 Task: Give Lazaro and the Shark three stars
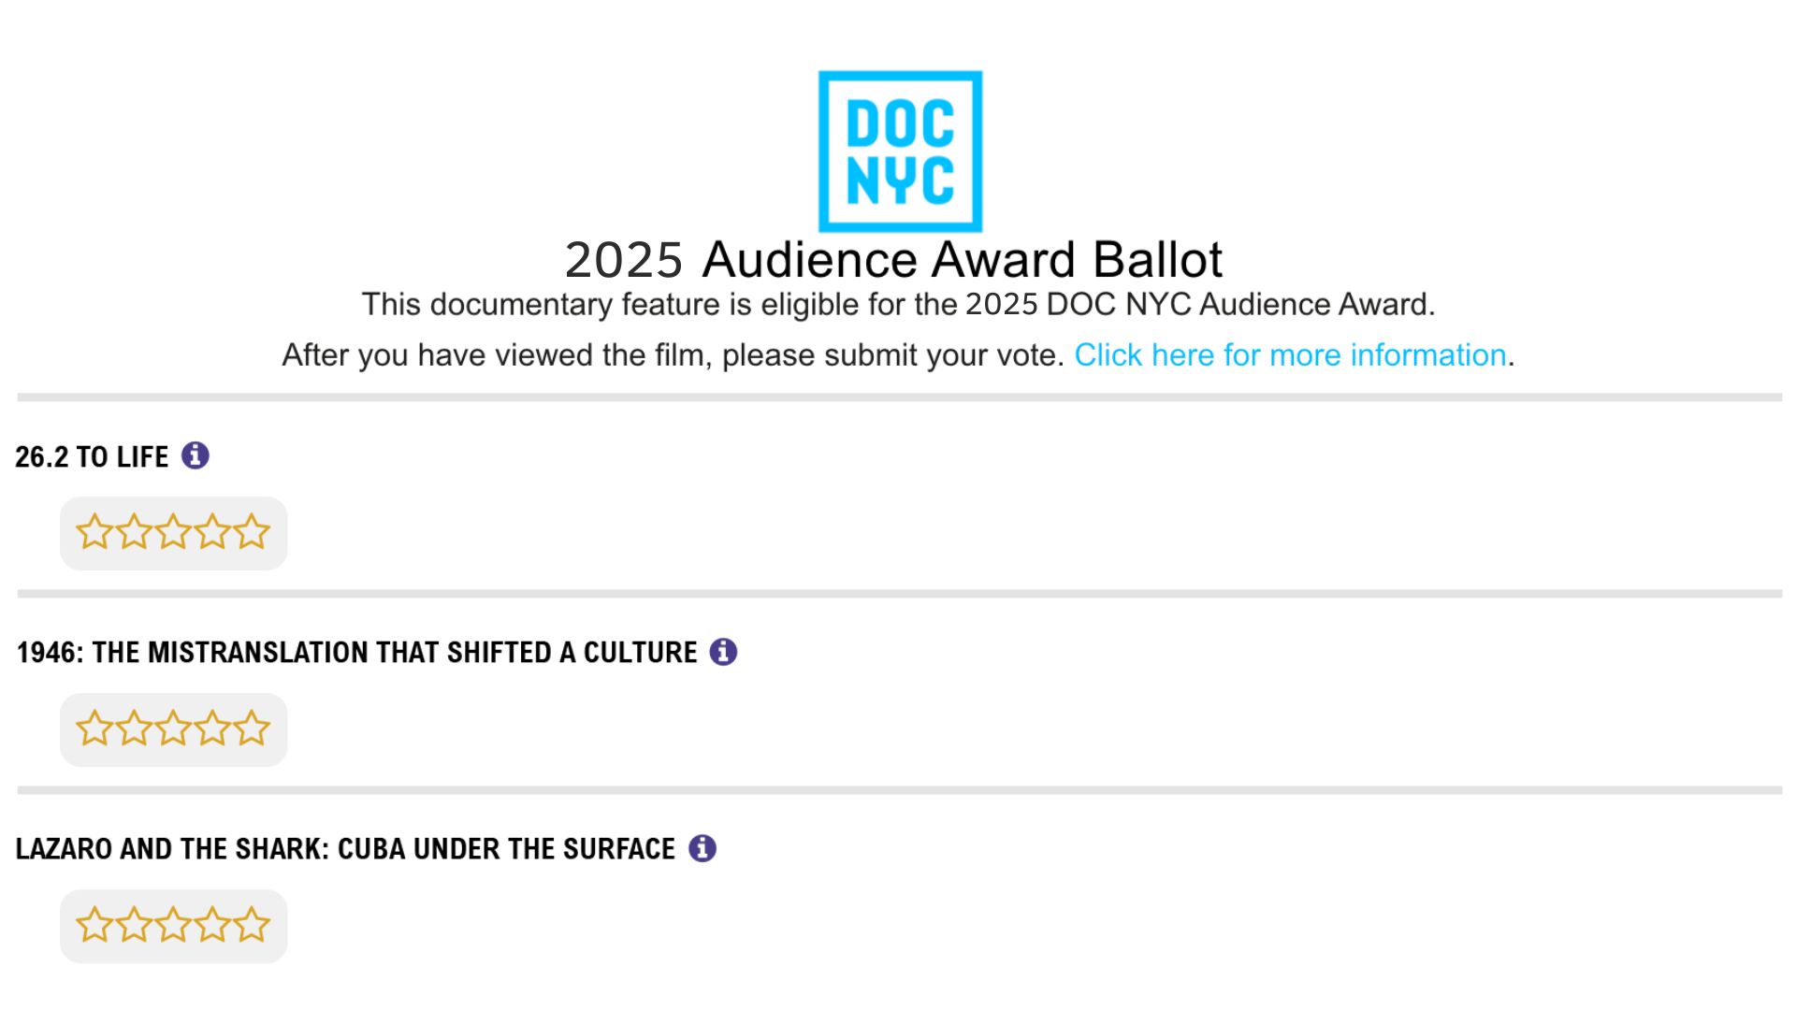(173, 925)
